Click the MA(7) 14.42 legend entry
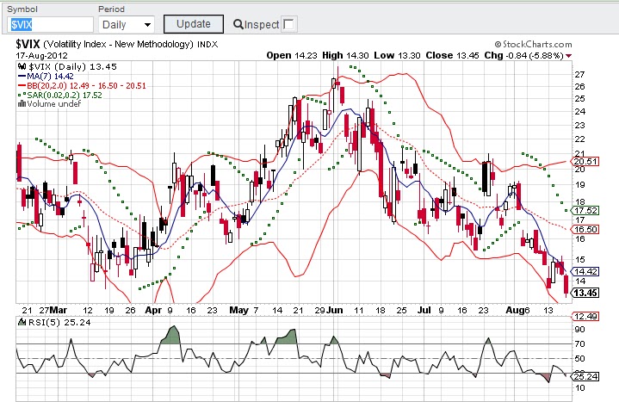 (x=46, y=77)
